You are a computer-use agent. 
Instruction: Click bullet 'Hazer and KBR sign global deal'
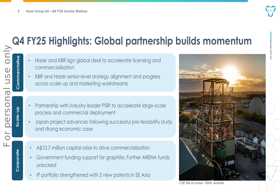pyautogui.click(x=98, y=64)
